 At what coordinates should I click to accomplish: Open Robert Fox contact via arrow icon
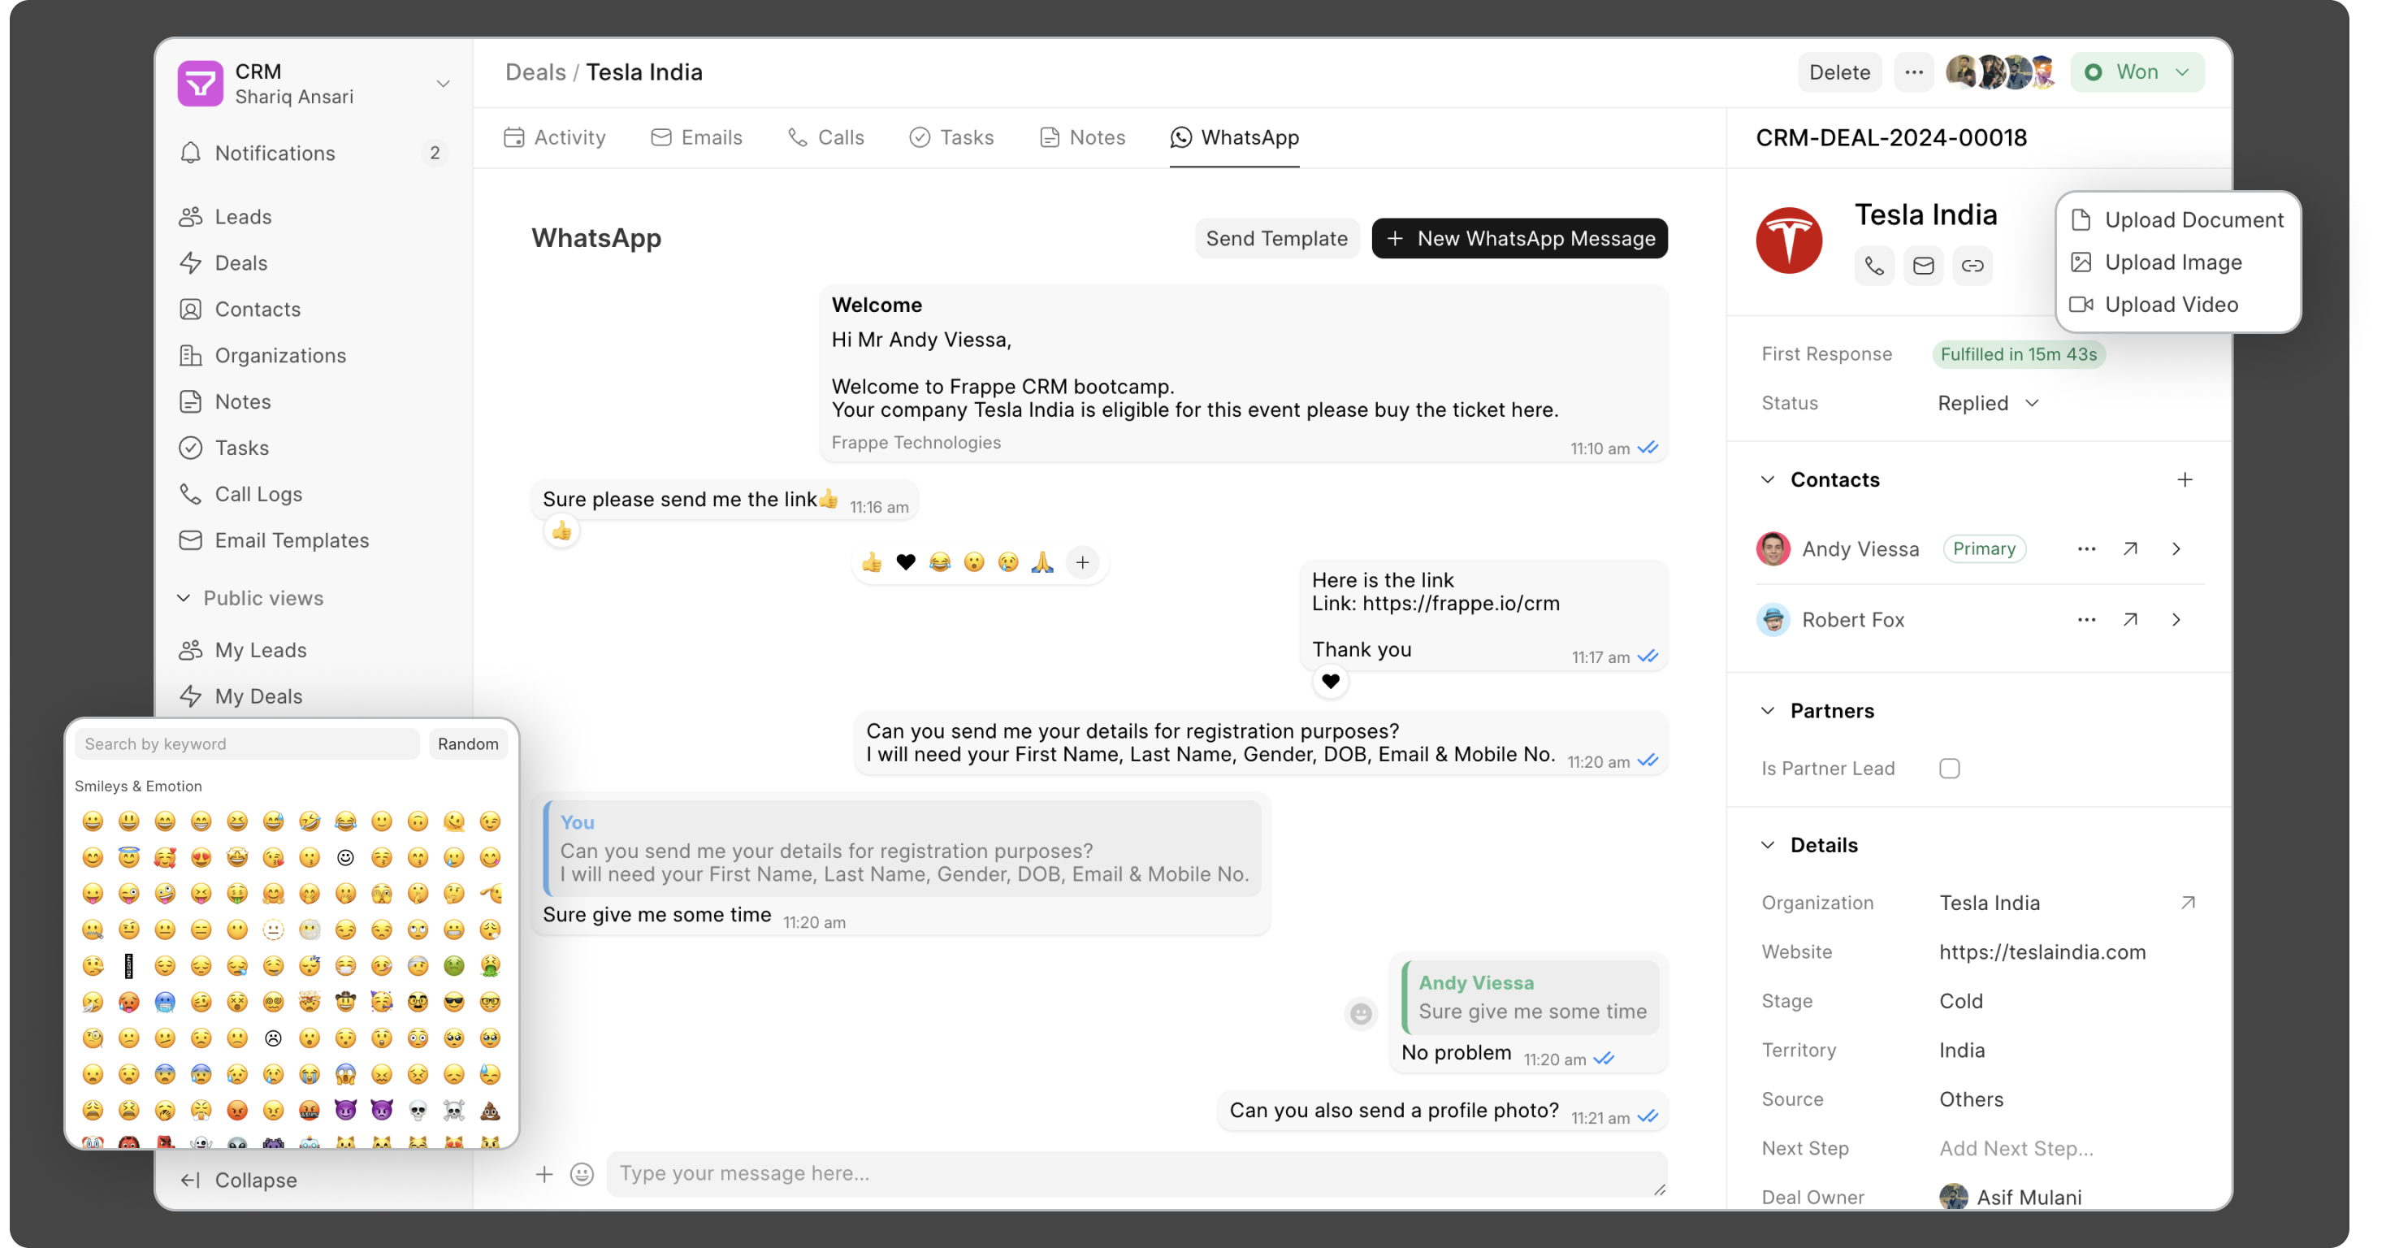[2130, 620]
